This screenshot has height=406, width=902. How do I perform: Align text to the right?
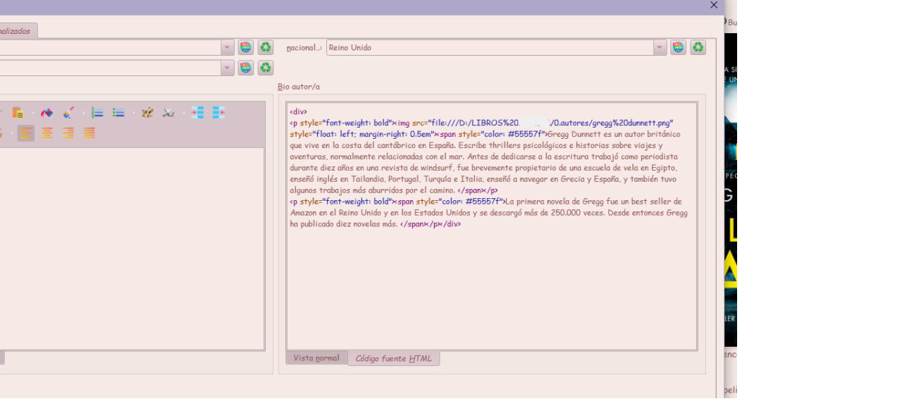[68, 133]
